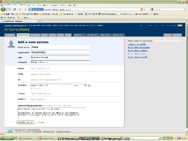Viewport: 188px width, 141px height.
Task: Click Import from Basecamp link
Action: [x=139, y=47]
